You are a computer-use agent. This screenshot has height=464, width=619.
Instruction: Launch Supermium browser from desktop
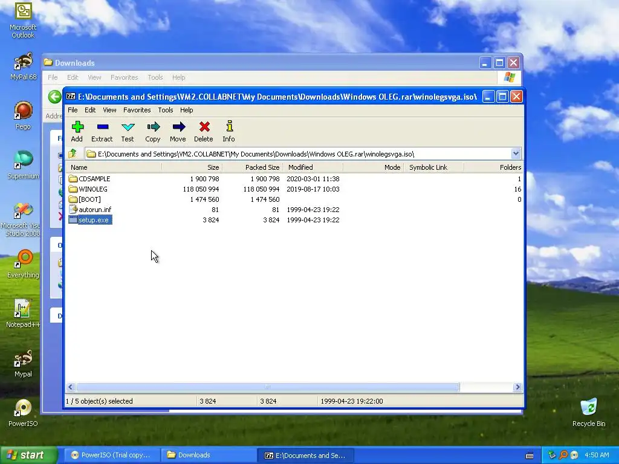23,166
